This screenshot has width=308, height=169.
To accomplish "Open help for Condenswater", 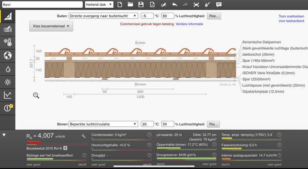I will point(149,135).
